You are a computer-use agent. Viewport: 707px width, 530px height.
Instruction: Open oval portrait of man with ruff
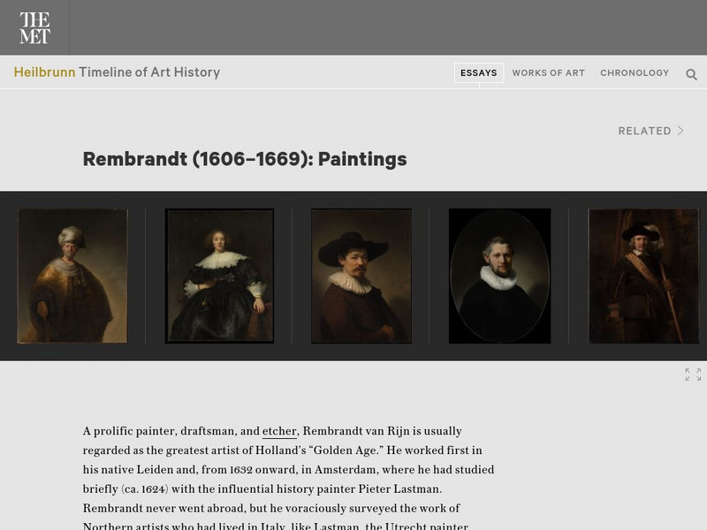499,276
